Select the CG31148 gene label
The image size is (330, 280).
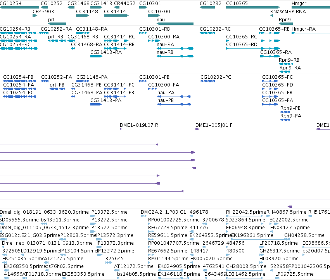87,11
